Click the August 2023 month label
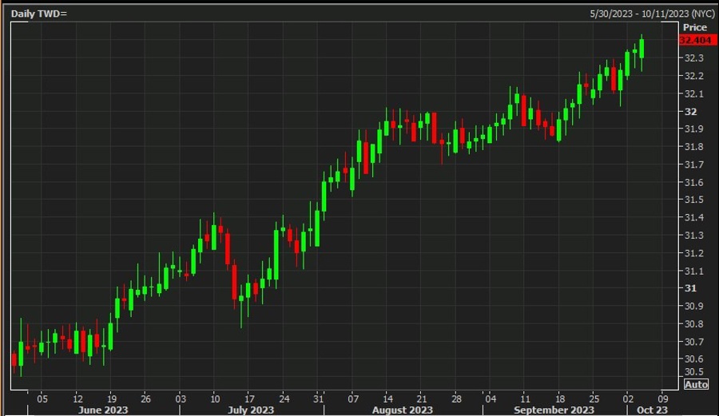Viewport: 719px width, 416px height. pyautogui.click(x=402, y=410)
